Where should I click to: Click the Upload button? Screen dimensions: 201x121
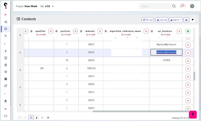(162, 20)
